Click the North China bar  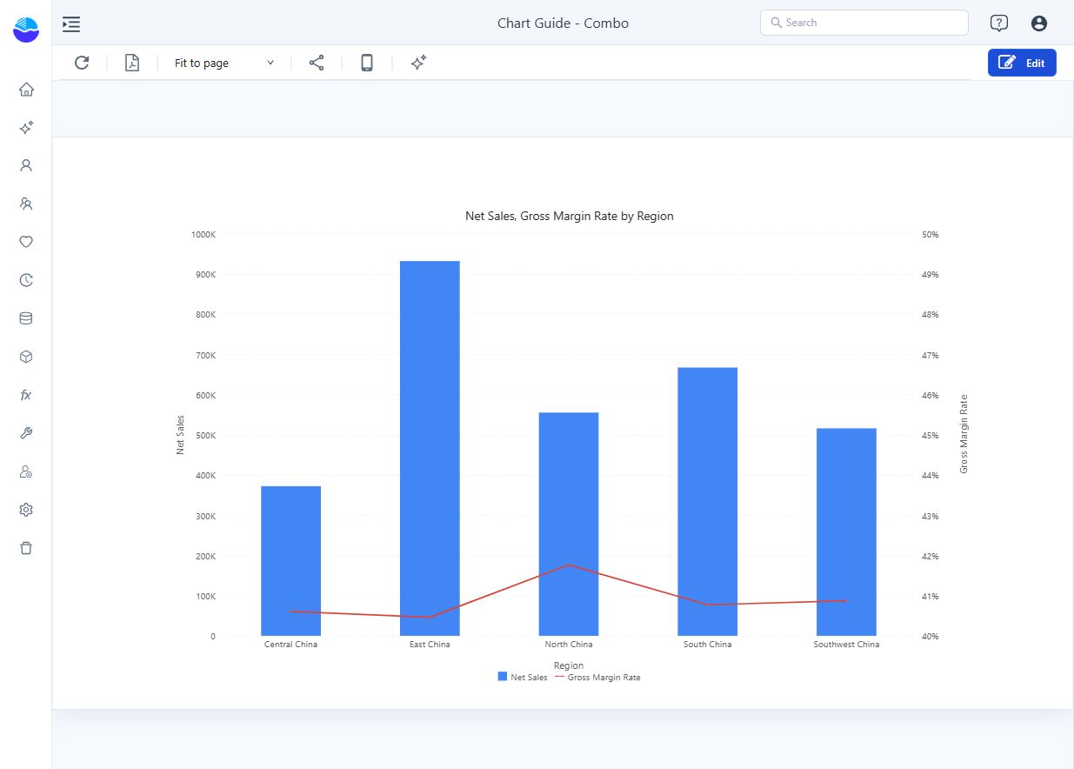(x=569, y=524)
